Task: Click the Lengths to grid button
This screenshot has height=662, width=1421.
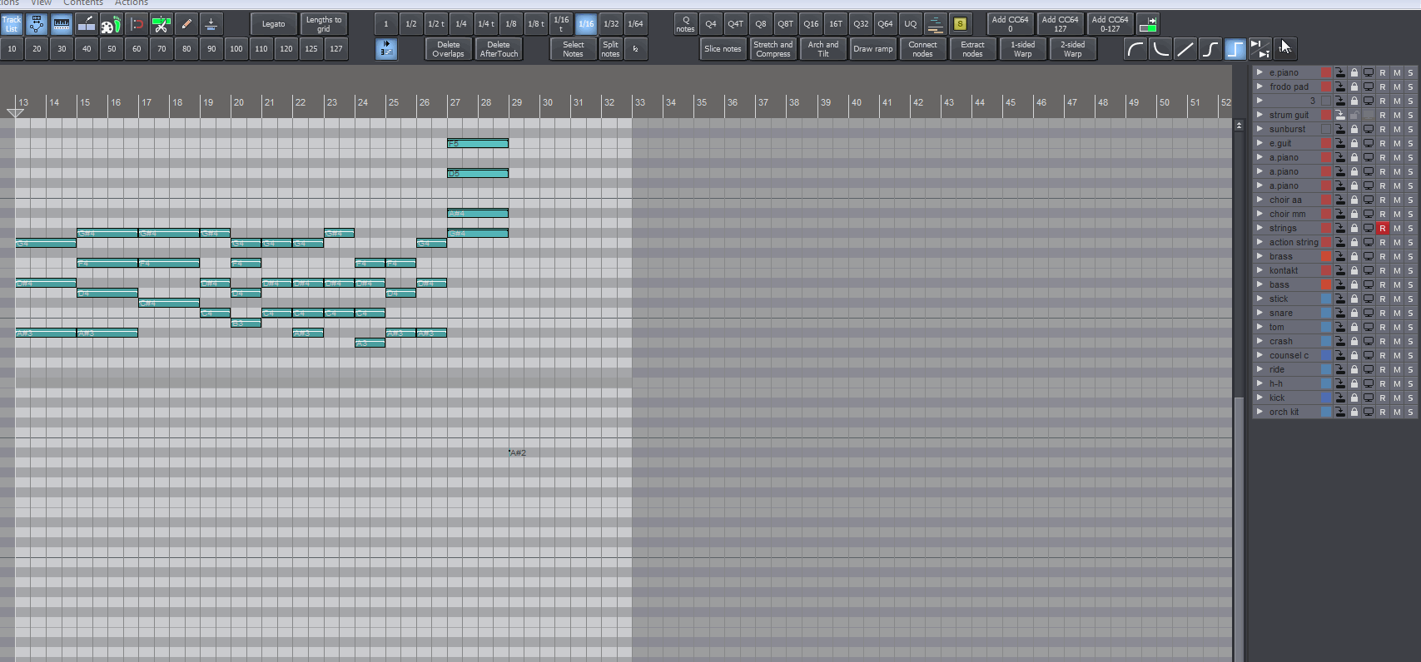Action: click(324, 24)
